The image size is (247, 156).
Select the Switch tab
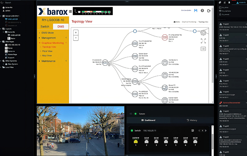click(x=45, y=27)
